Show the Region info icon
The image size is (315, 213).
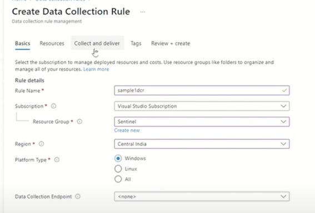41,144
